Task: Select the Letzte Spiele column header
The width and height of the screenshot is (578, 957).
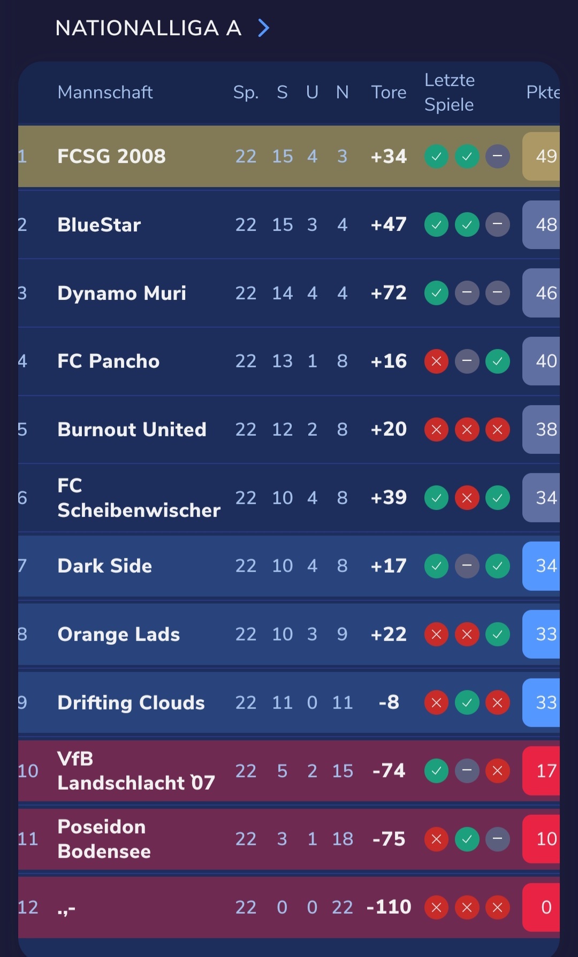Action: [450, 92]
